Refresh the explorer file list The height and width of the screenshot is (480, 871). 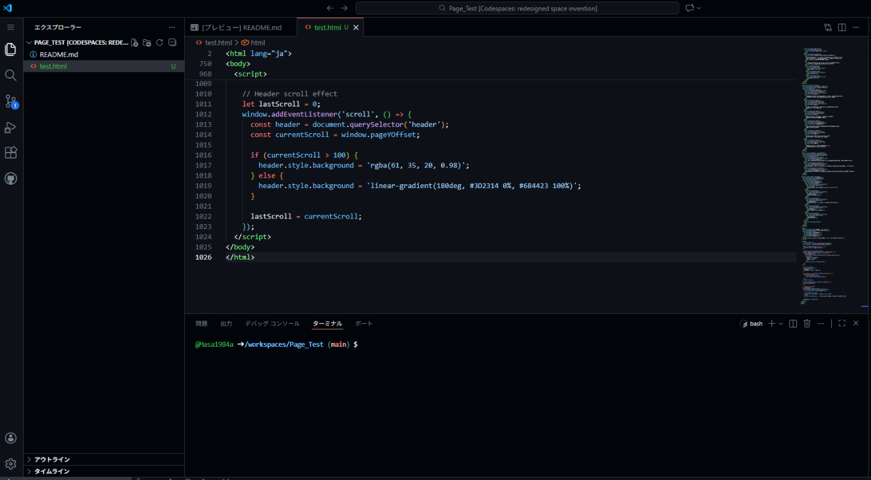pyautogui.click(x=159, y=43)
